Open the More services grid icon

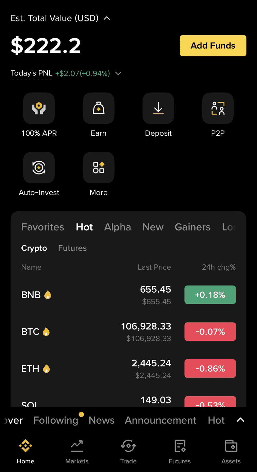[98, 168]
